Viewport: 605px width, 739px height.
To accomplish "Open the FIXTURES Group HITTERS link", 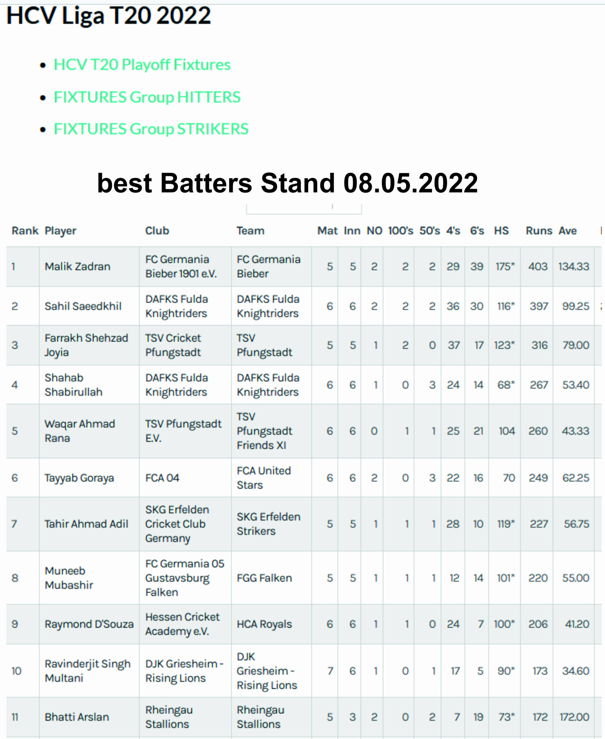I will (x=147, y=97).
